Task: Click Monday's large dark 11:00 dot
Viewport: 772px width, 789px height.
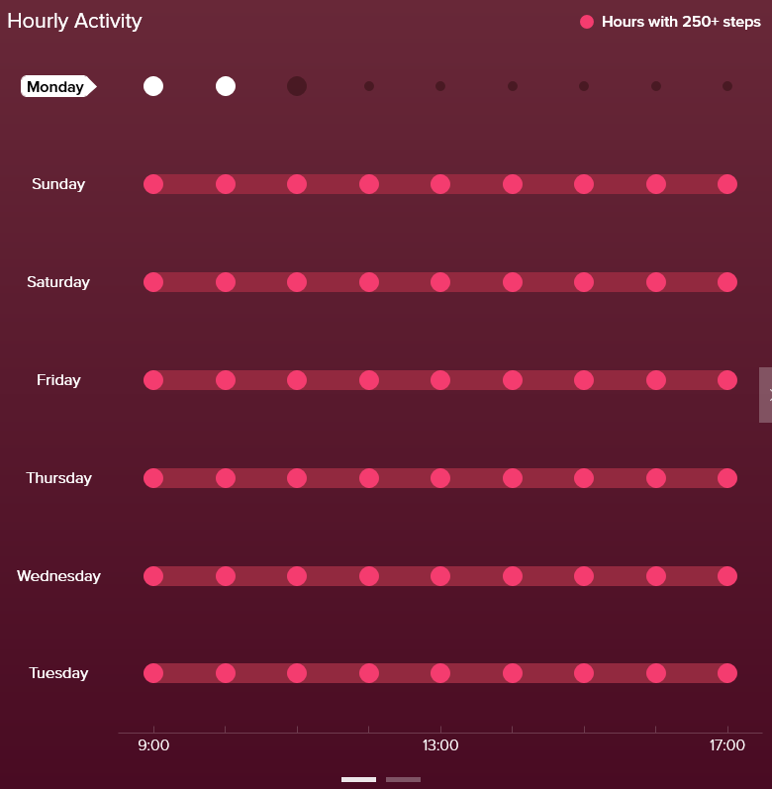Action: click(297, 86)
